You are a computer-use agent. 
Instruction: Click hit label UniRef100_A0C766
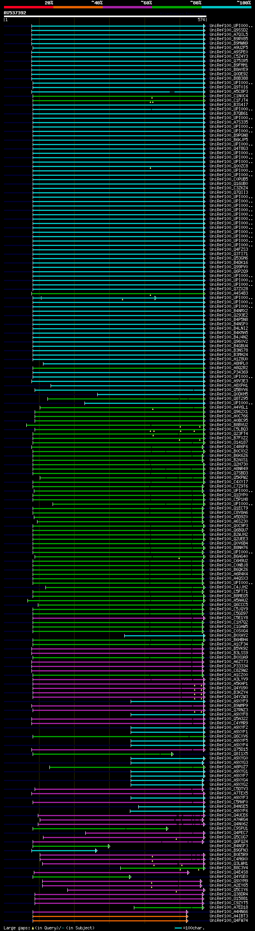tap(229, 416)
